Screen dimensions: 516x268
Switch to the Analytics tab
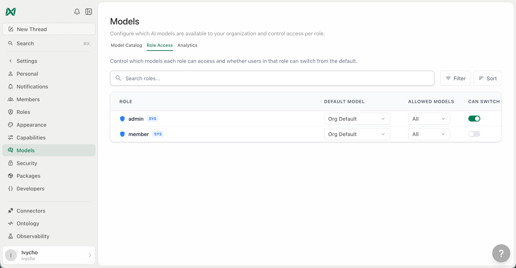coord(187,45)
